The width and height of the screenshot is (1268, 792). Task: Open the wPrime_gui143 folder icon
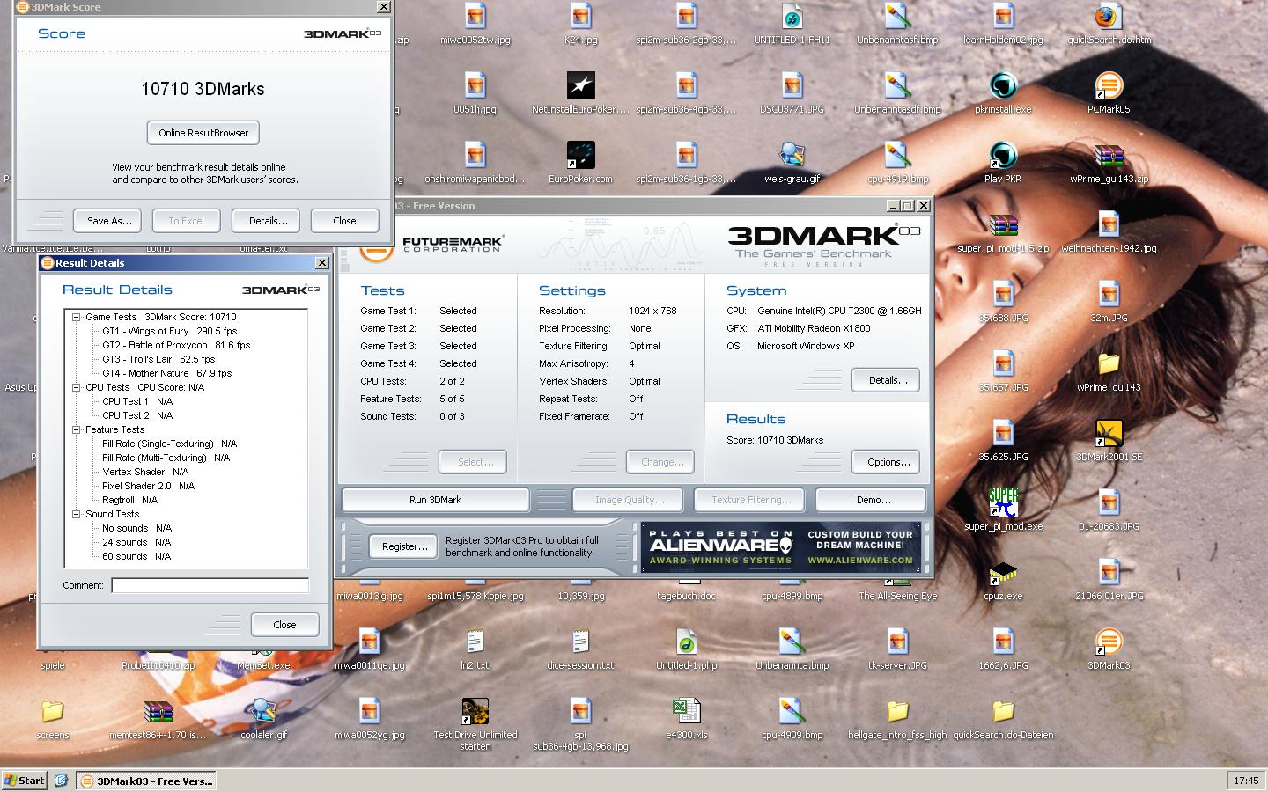click(1109, 370)
